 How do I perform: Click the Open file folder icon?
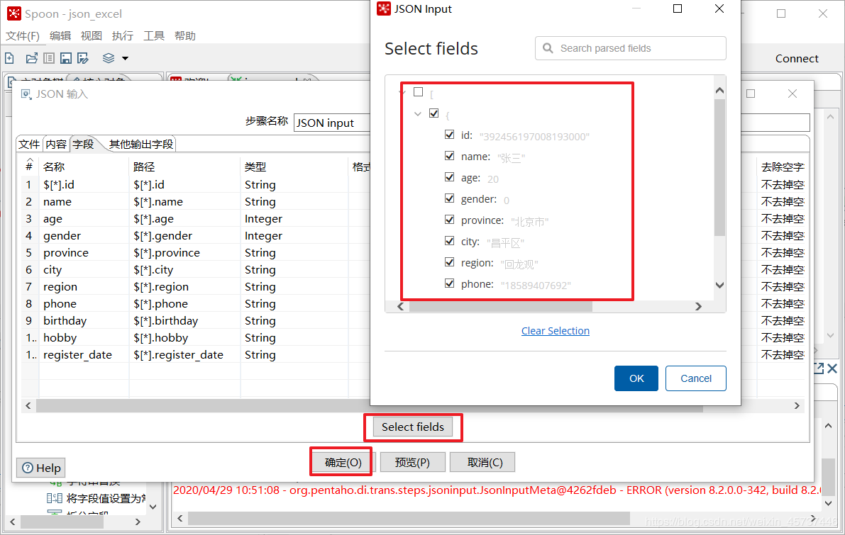[x=32, y=58]
